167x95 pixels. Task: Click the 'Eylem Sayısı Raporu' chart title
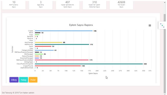[81, 25]
